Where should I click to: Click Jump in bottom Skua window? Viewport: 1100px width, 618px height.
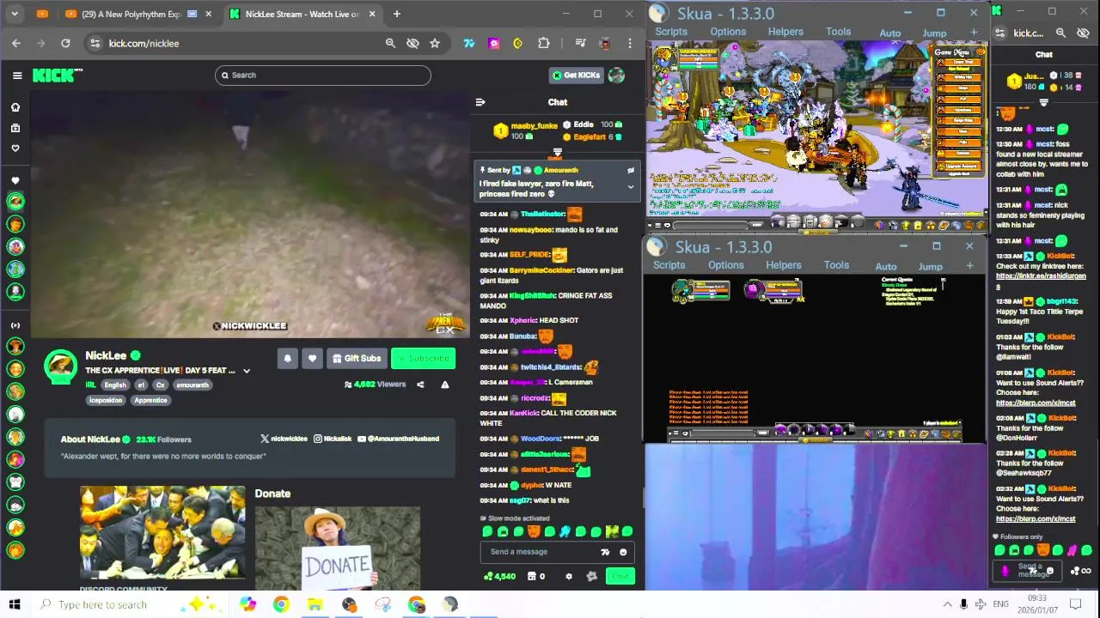click(x=930, y=266)
